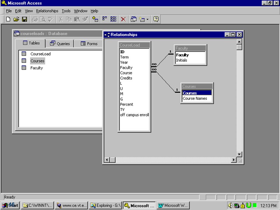Viewport: 280px width, 210px height.
Task: Run the Spelling check icon
Action: pos(51,19)
